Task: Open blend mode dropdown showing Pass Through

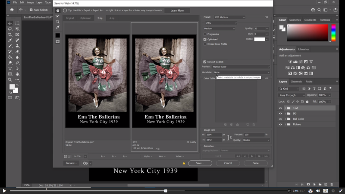Action: (292, 95)
